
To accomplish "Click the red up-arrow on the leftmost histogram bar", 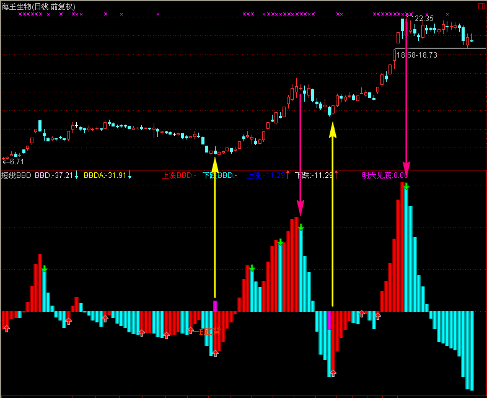I will (x=6, y=328).
